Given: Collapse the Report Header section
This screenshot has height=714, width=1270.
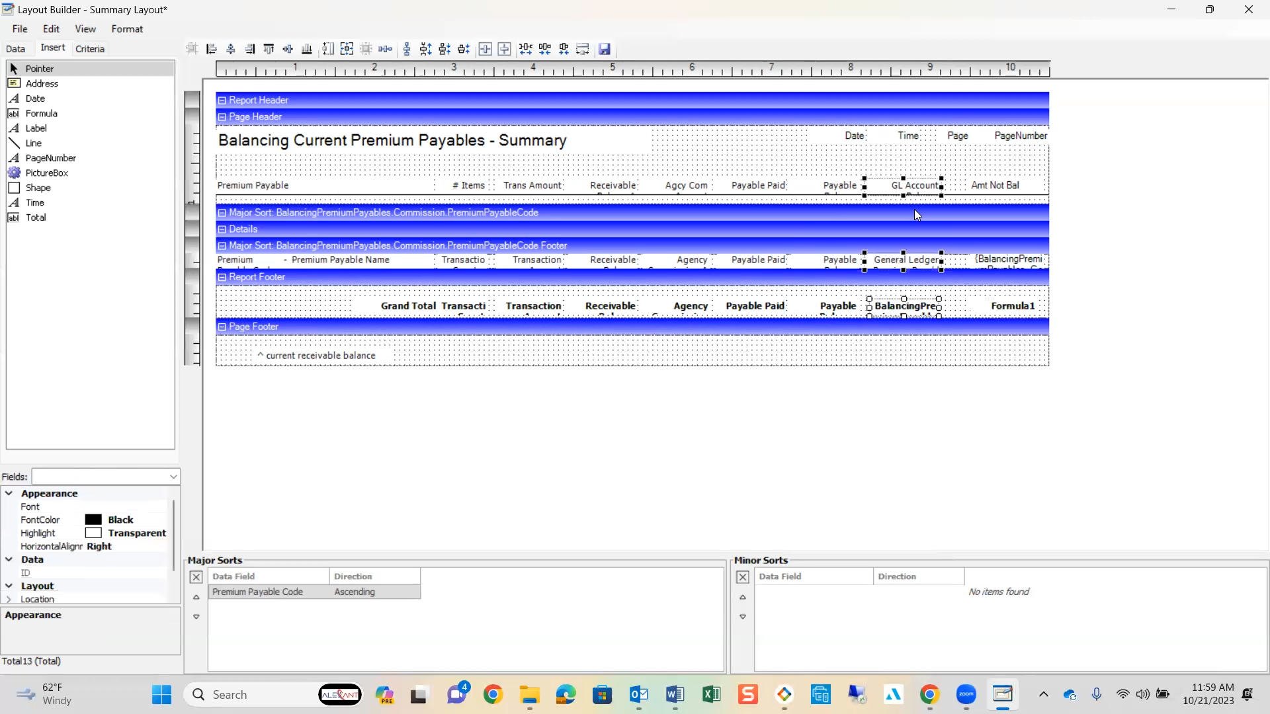Looking at the screenshot, I should pos(223,100).
